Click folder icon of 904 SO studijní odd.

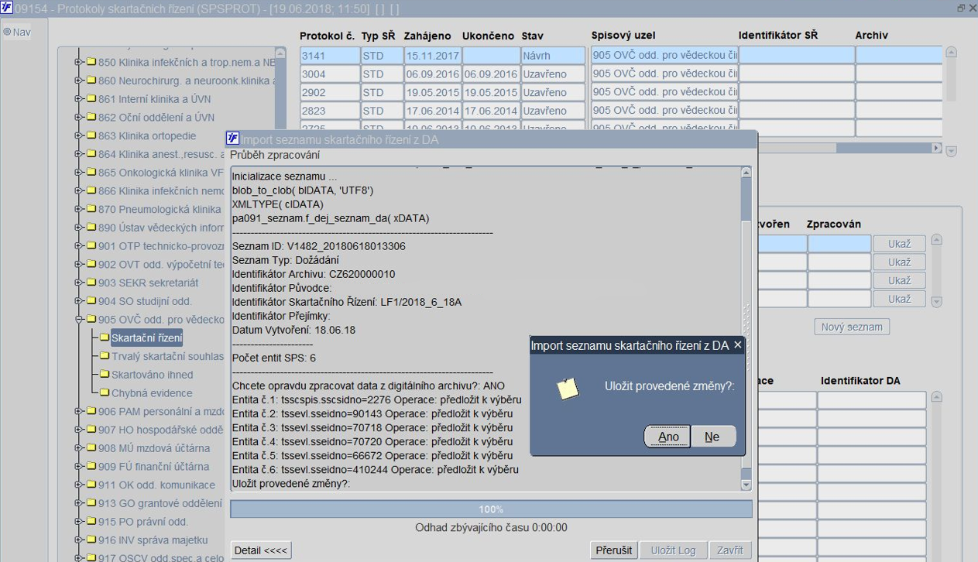click(91, 301)
